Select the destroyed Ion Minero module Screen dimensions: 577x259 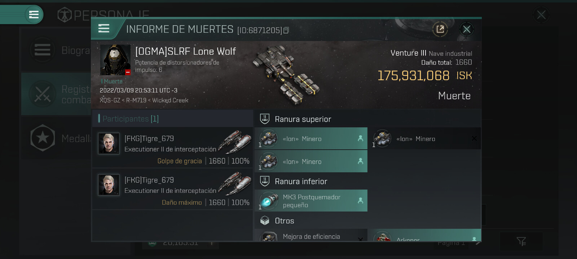pyautogui.click(x=424, y=138)
